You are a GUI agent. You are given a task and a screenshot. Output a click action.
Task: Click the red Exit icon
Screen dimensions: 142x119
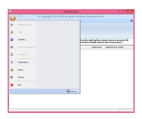point(12,85)
